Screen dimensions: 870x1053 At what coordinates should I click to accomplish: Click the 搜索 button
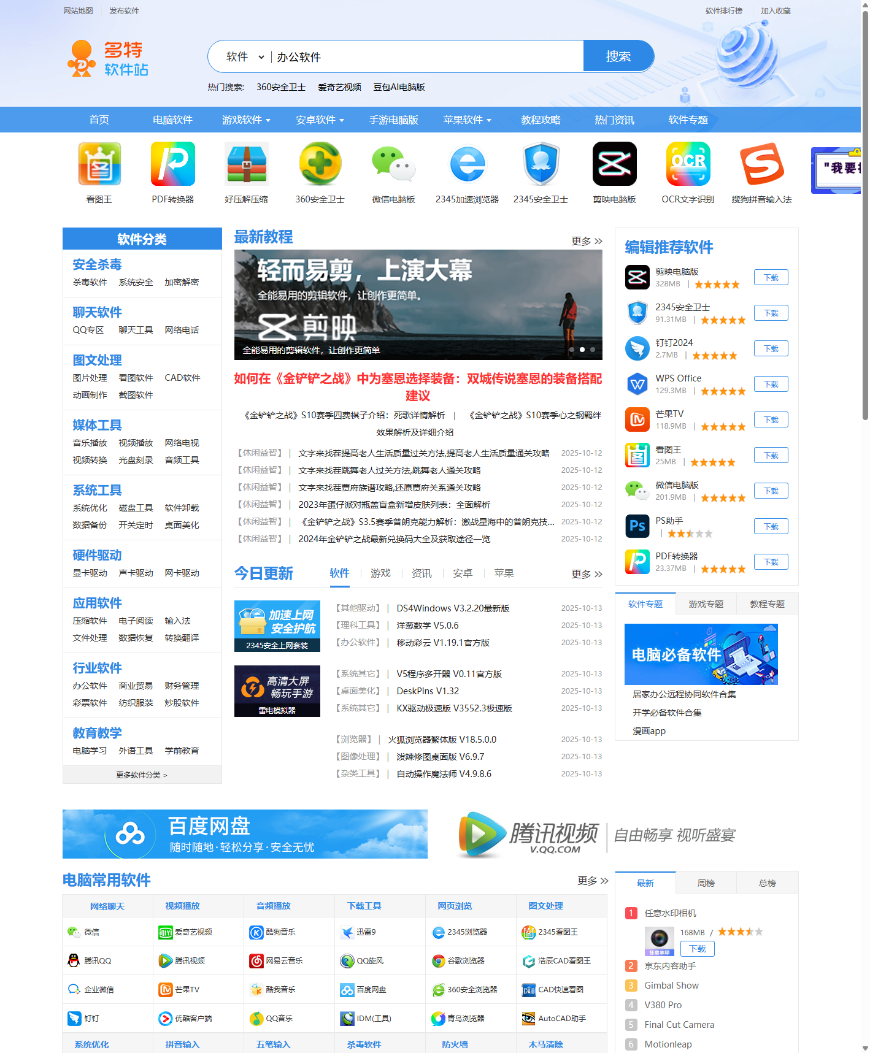tap(618, 56)
